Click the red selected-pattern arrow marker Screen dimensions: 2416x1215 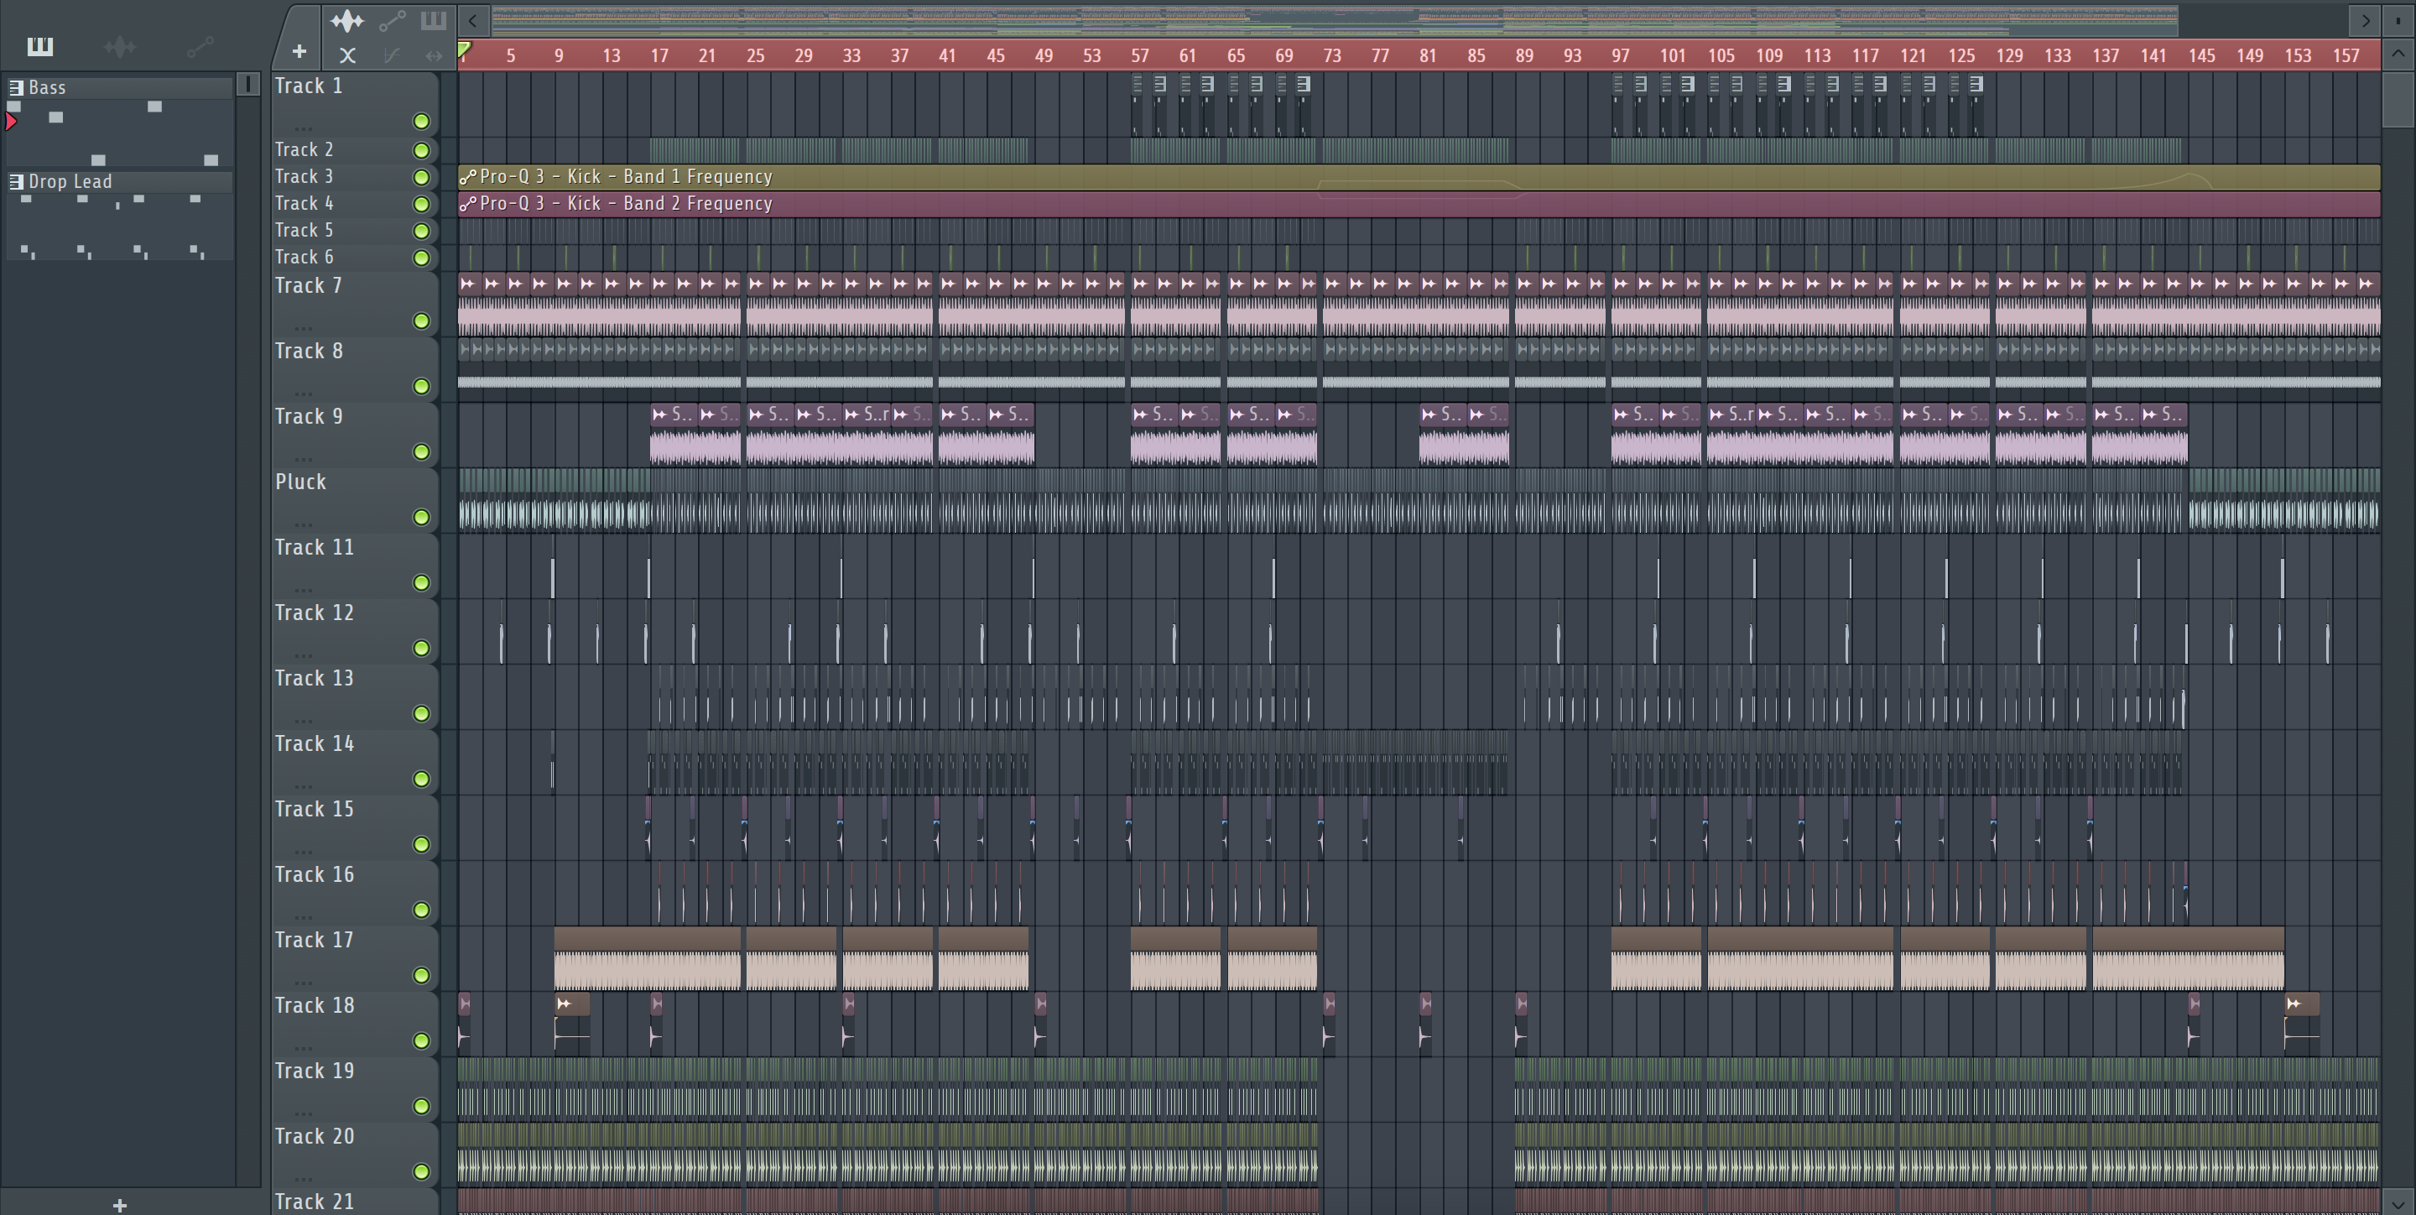pyautogui.click(x=11, y=120)
